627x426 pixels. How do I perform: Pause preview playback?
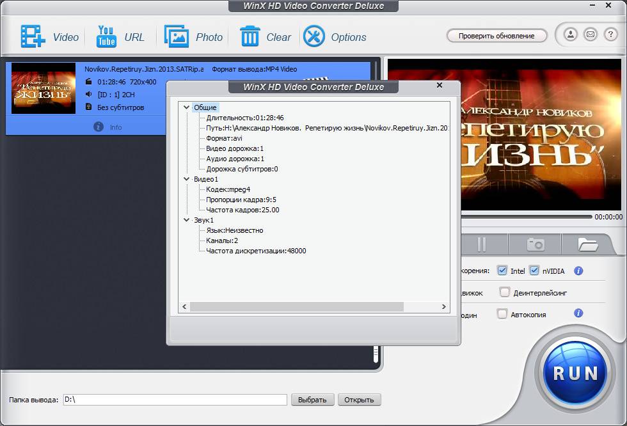(481, 244)
